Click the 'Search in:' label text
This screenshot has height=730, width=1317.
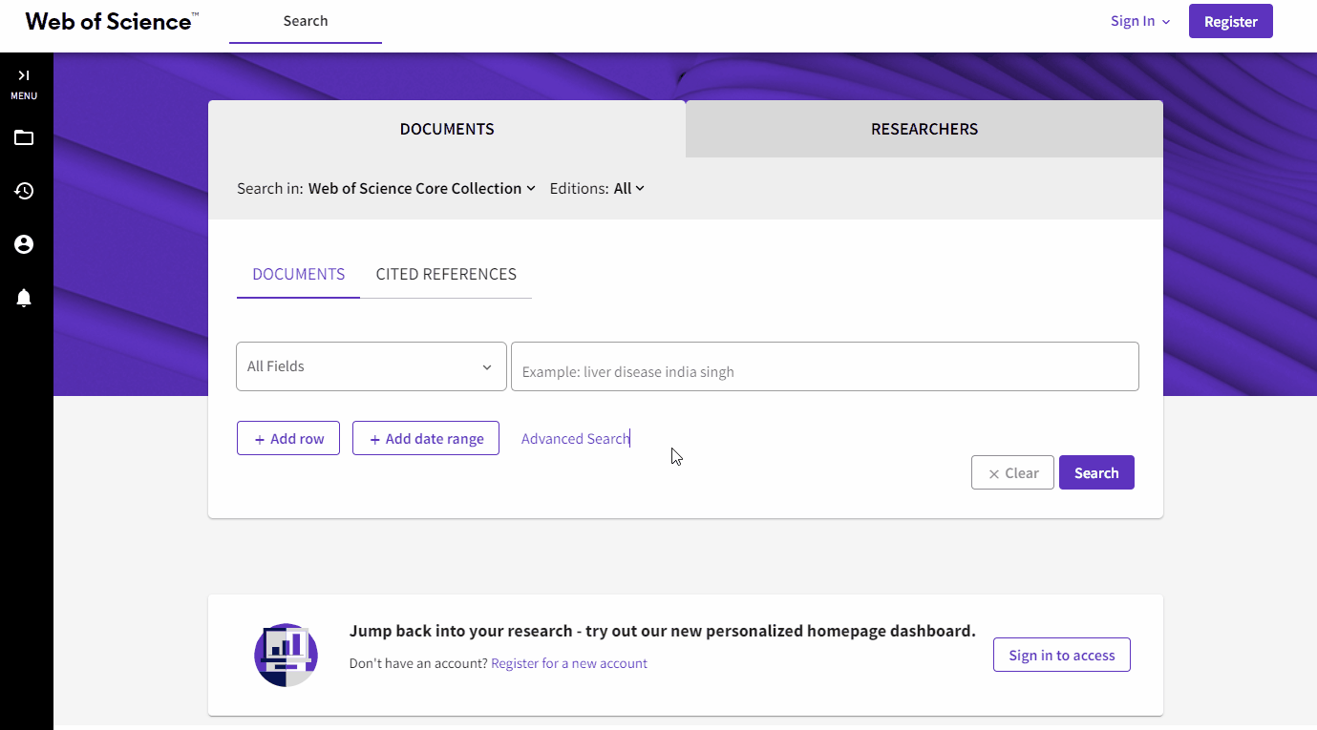pos(270,188)
